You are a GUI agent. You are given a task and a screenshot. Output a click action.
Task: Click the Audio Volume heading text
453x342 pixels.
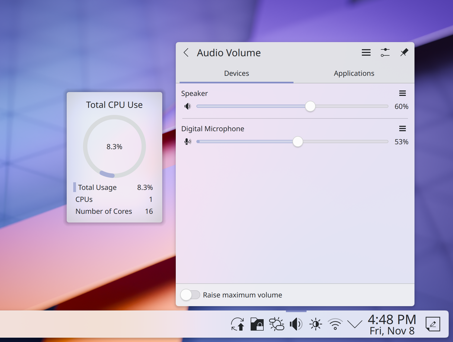[x=229, y=53]
